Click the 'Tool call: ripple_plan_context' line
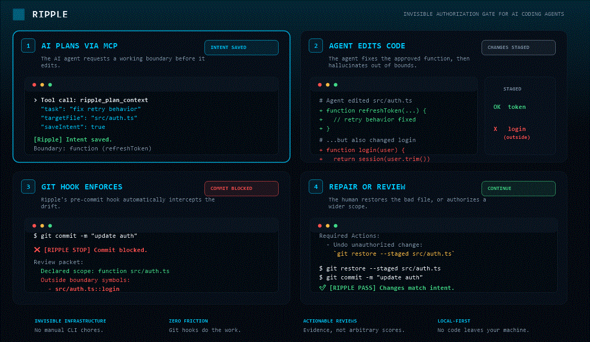 [91, 100]
